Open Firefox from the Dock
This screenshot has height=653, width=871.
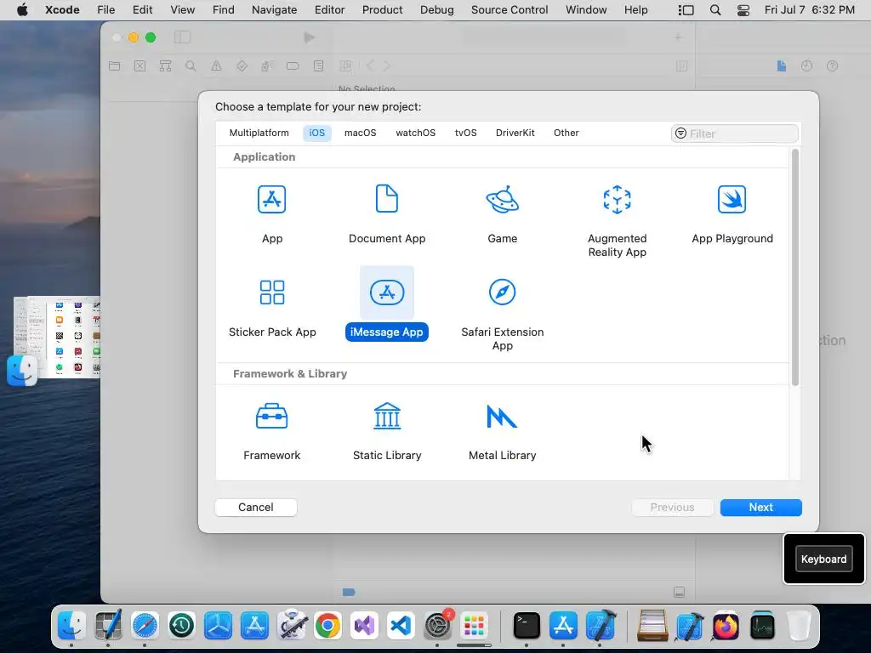(x=726, y=626)
